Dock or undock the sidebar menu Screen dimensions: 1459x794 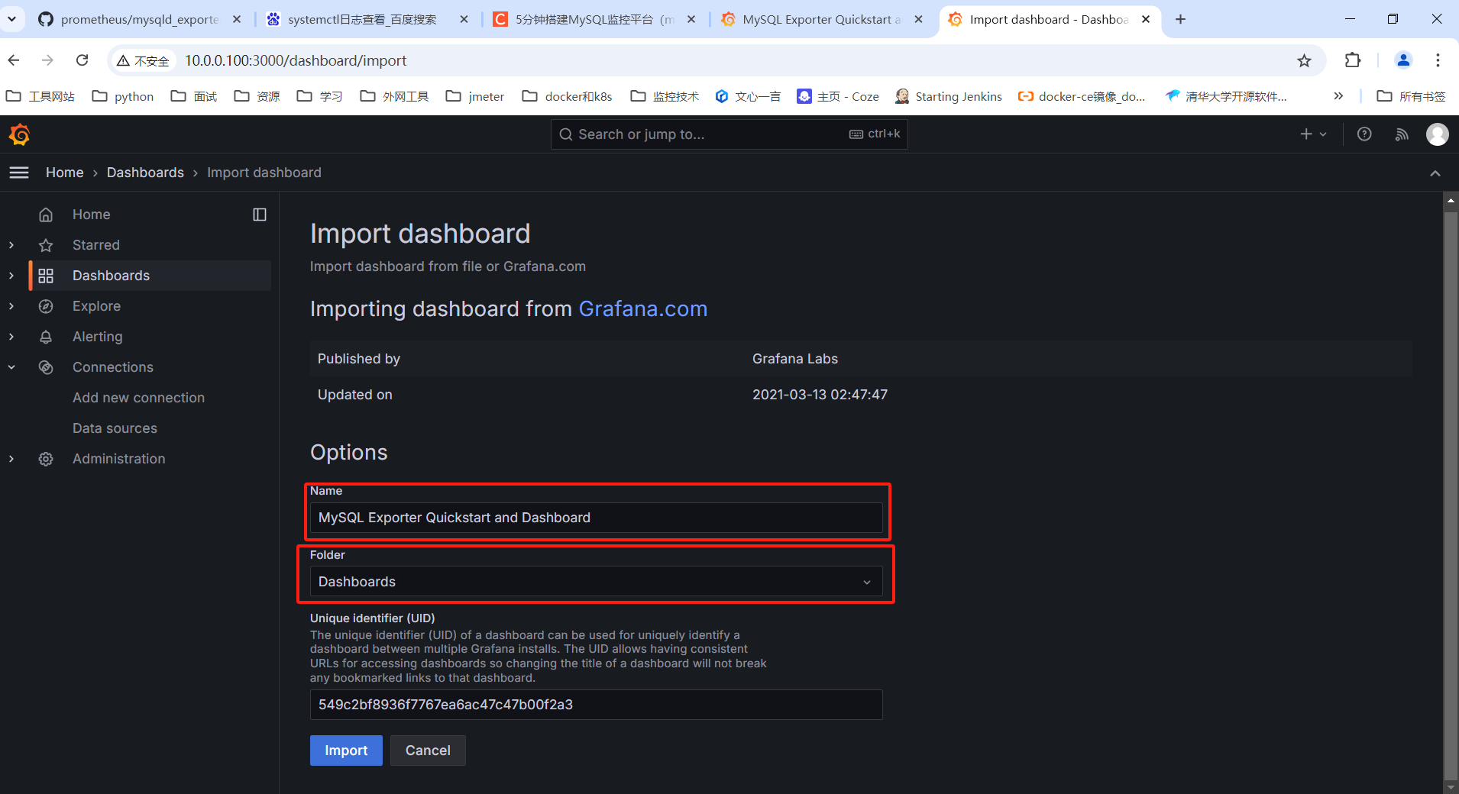260,215
